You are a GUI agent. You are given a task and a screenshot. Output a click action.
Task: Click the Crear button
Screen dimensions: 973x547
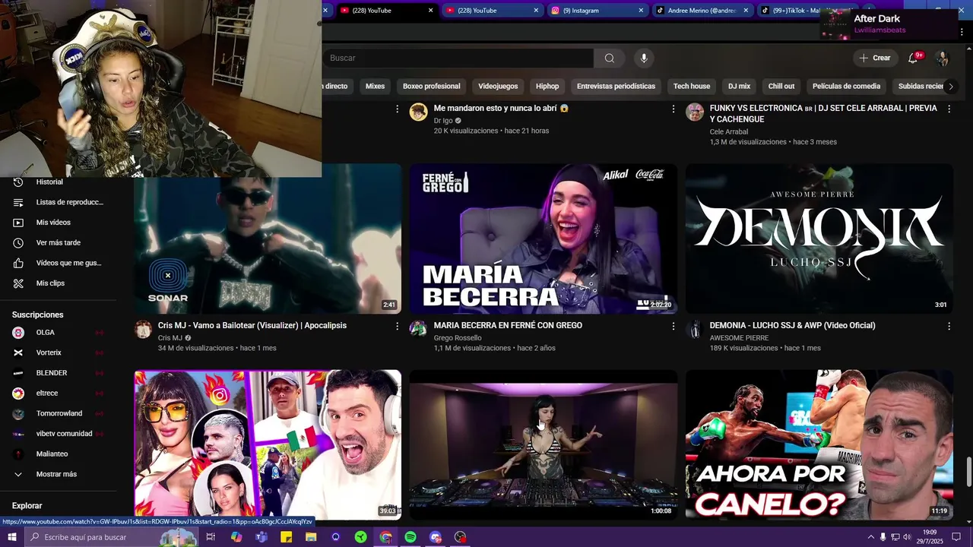(874, 58)
